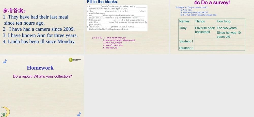The width and height of the screenshot is (254, 117).
Task: Click the empty Things cell for Student 1
Action: tap(205, 42)
